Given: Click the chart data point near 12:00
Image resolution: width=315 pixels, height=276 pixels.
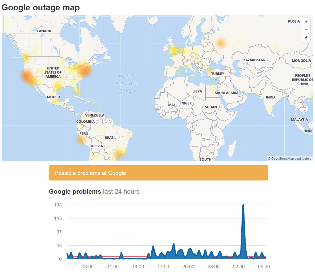Looking at the screenshot, I should (x=121, y=253).
